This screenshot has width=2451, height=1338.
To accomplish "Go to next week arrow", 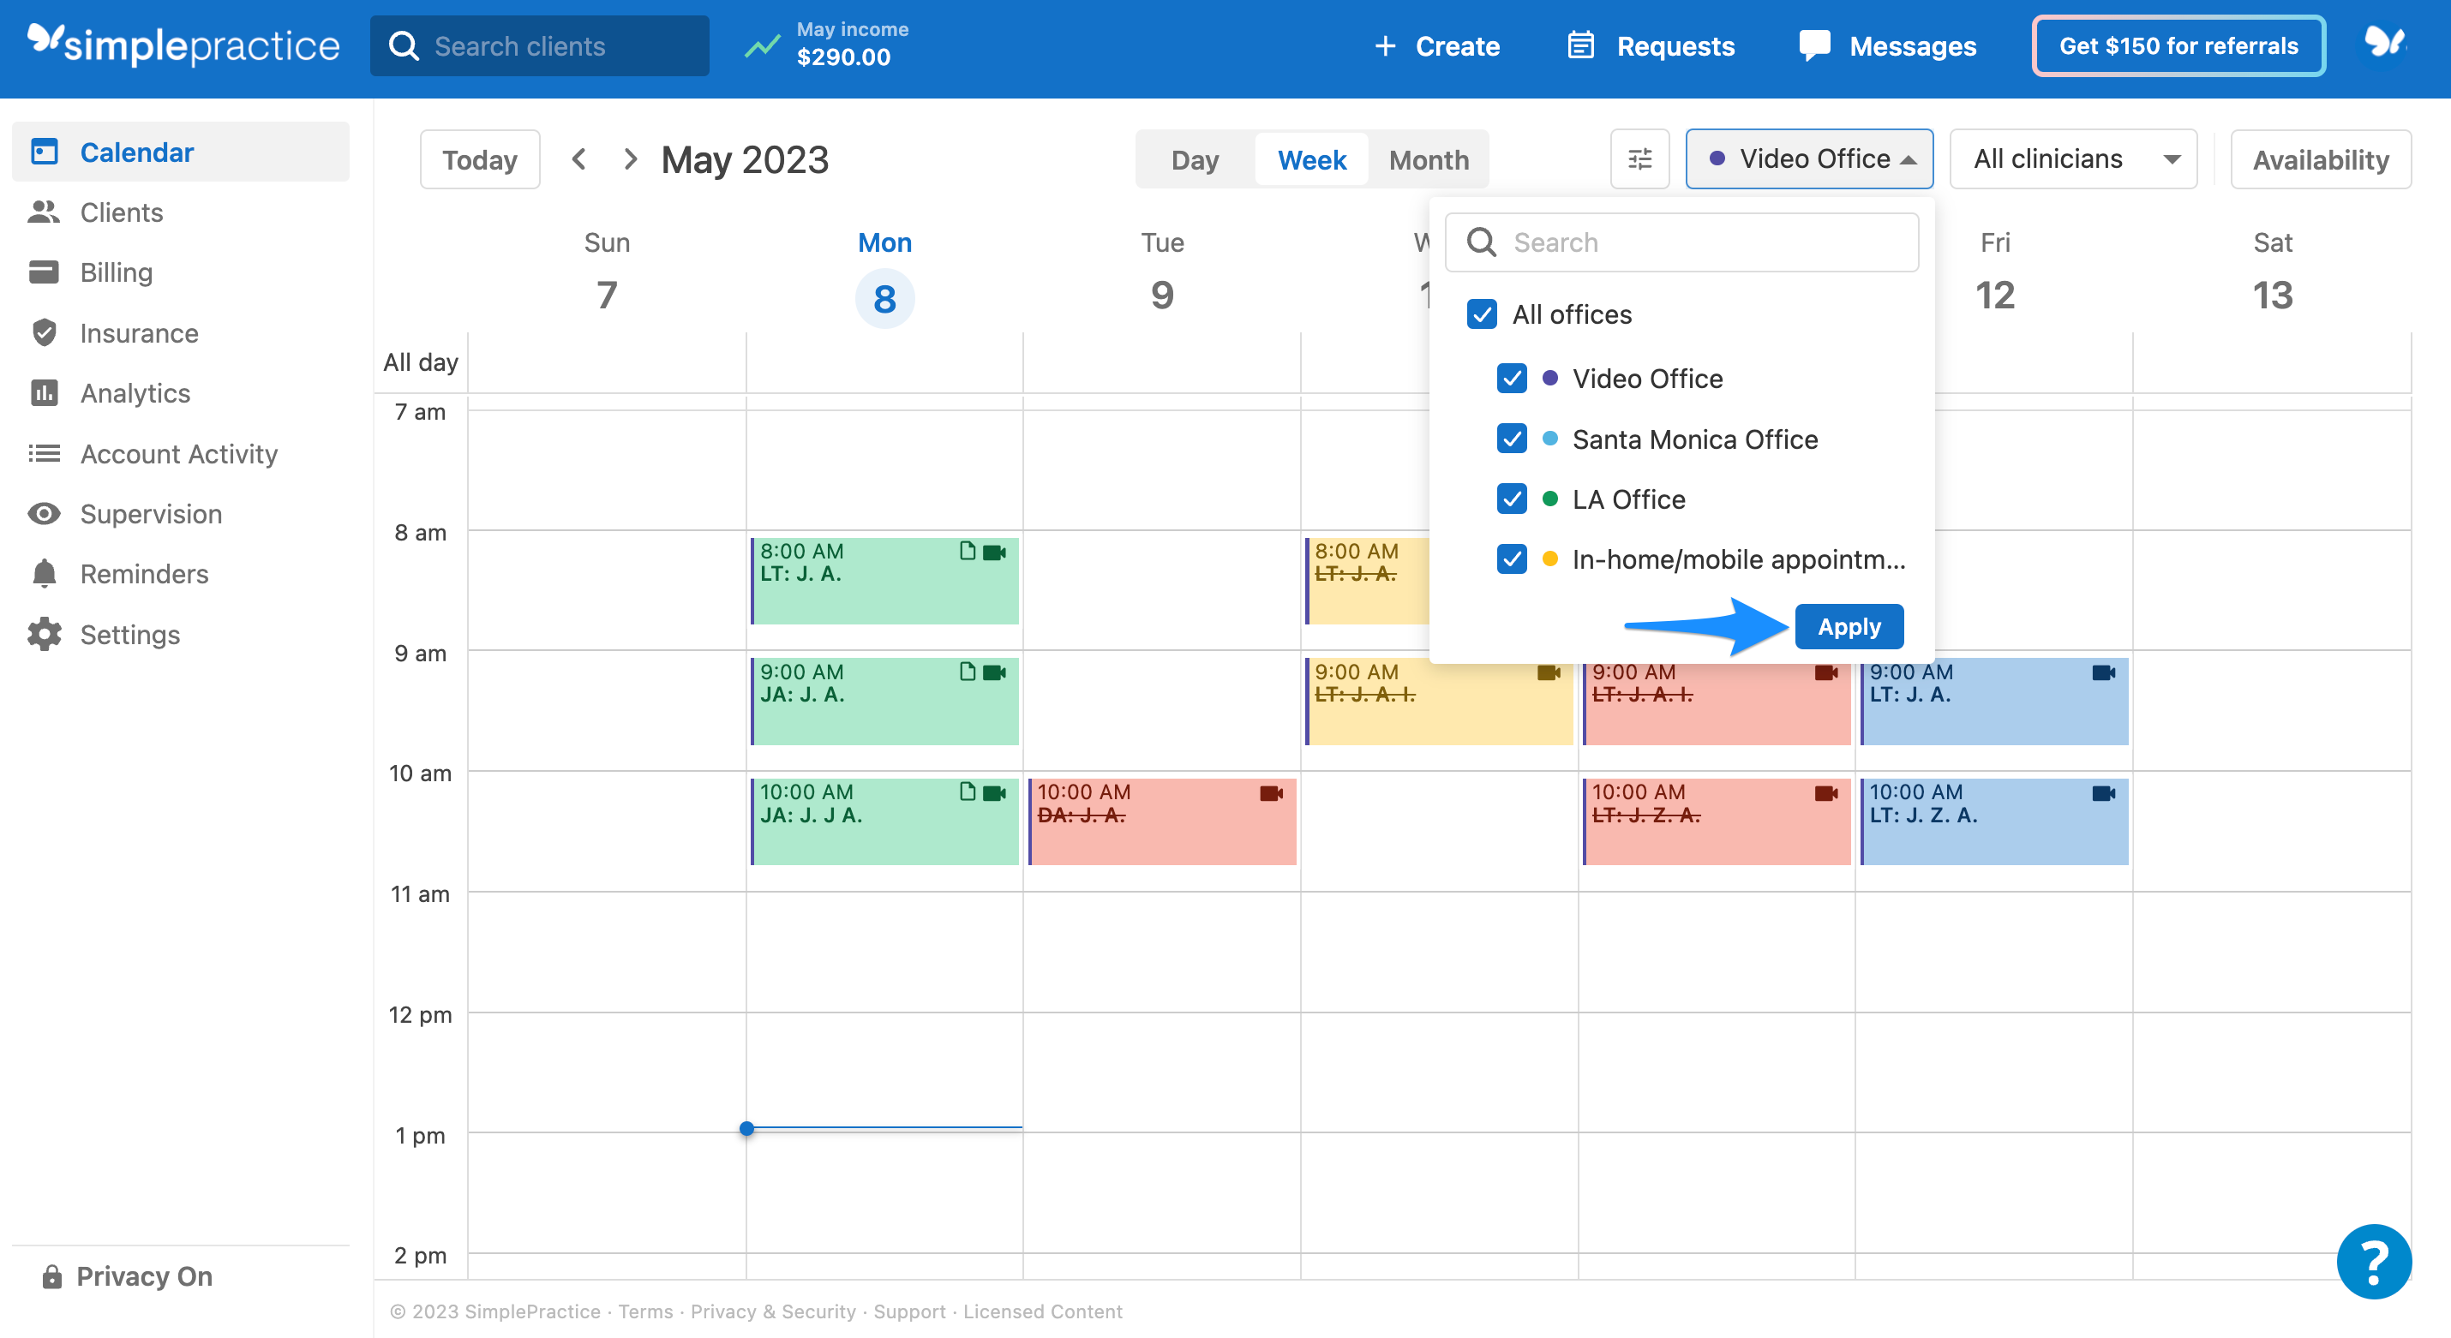I will tap(630, 158).
